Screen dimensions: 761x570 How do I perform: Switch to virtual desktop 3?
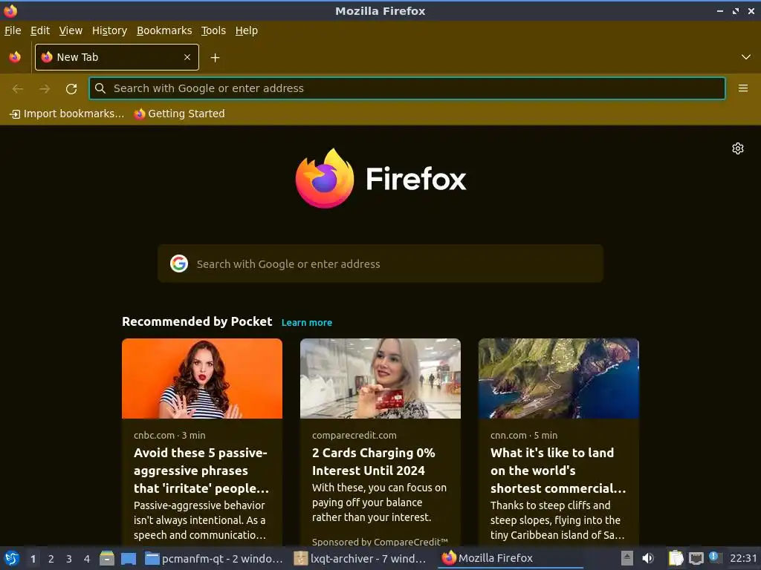coord(69,559)
